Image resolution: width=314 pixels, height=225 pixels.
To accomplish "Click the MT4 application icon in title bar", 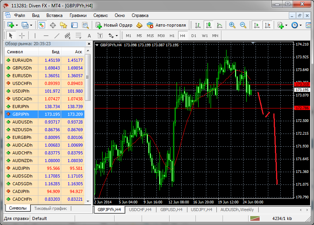I will 6,5.
